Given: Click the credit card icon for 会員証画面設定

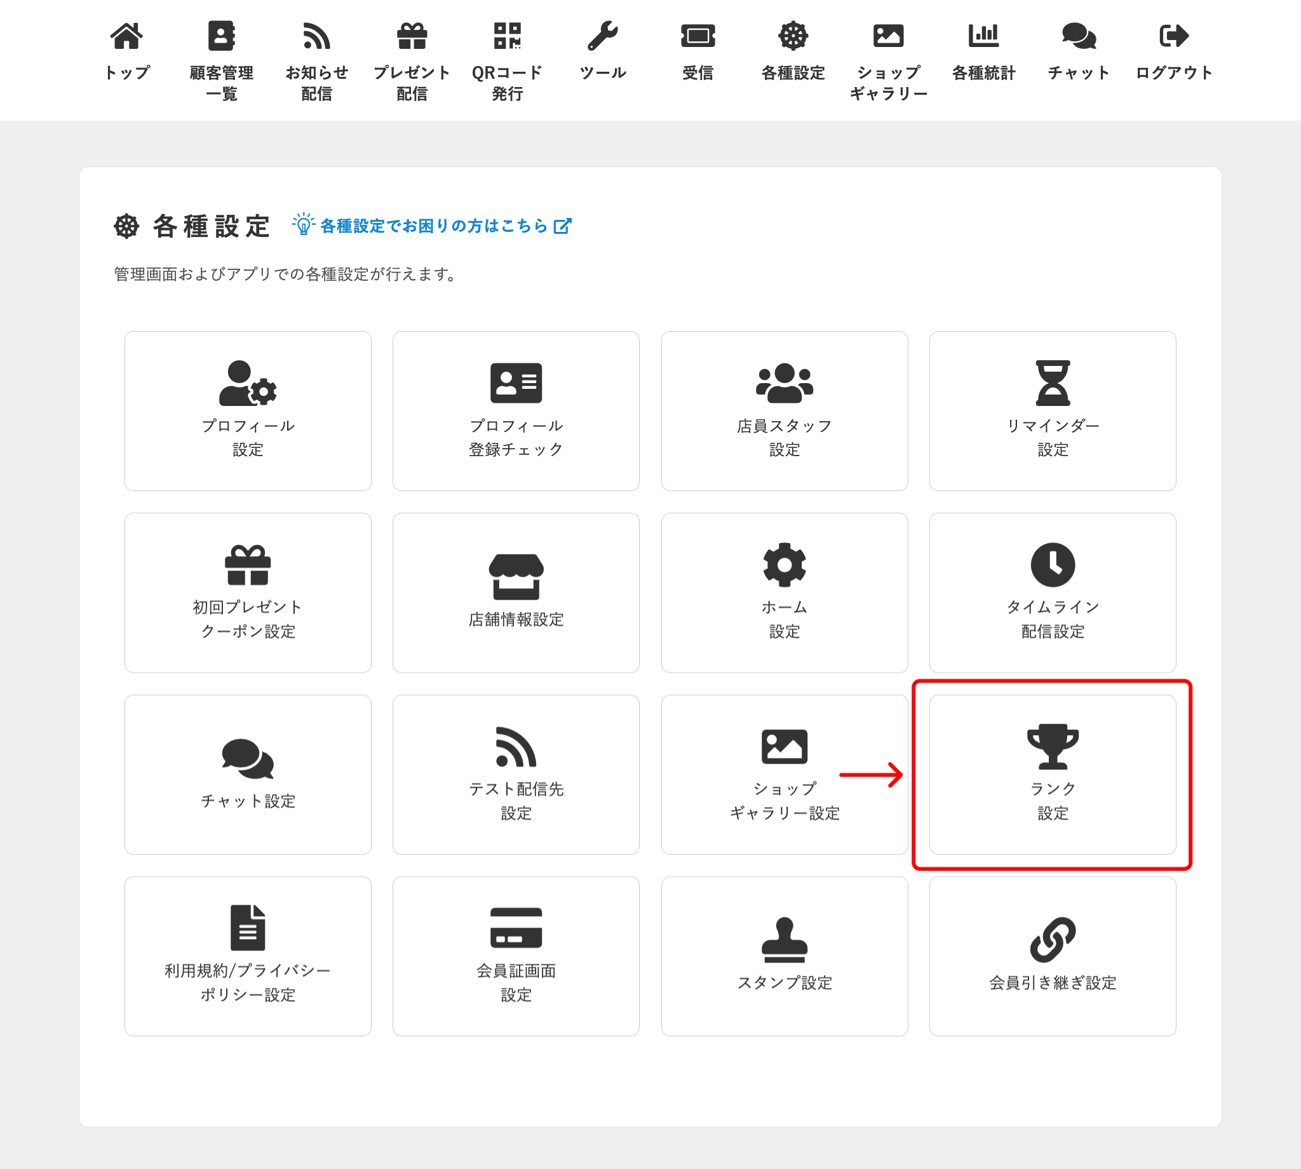Looking at the screenshot, I should click(x=516, y=928).
